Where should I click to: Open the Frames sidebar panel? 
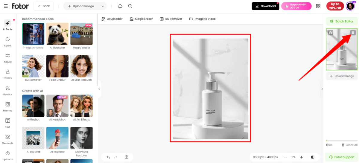pyautogui.click(x=8, y=107)
